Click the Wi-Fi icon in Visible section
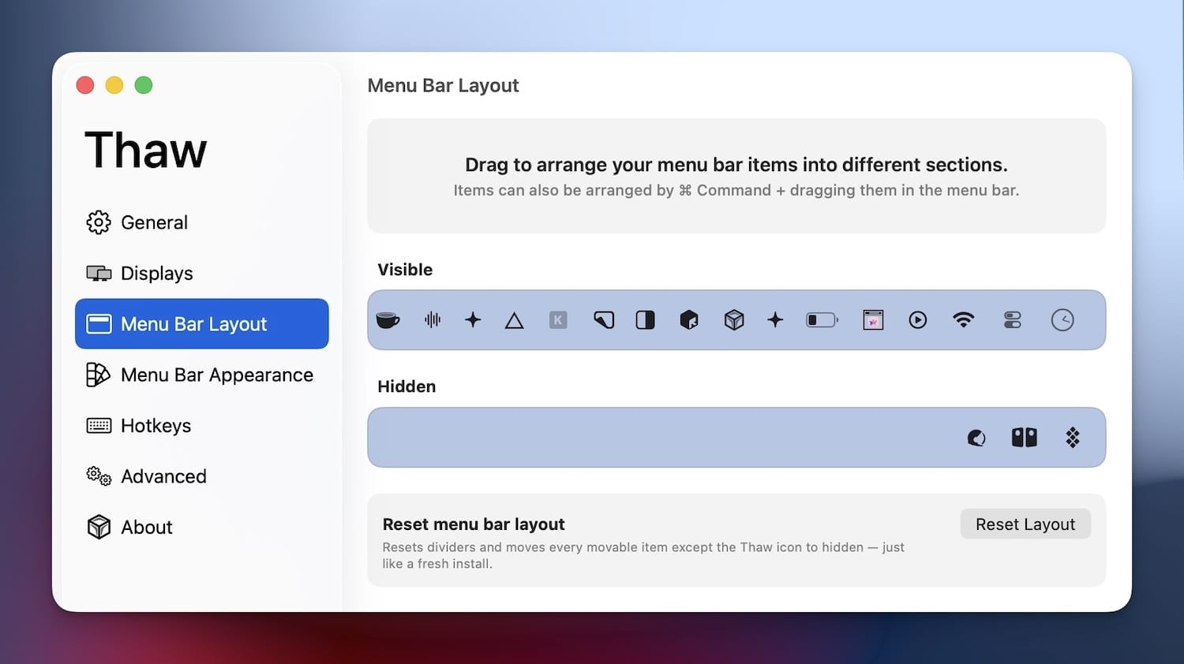This screenshot has height=664, width=1184. click(x=964, y=319)
